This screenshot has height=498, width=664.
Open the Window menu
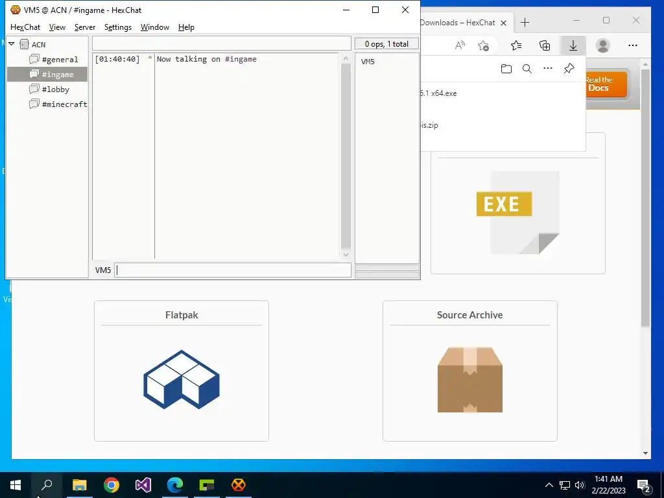[x=154, y=27]
